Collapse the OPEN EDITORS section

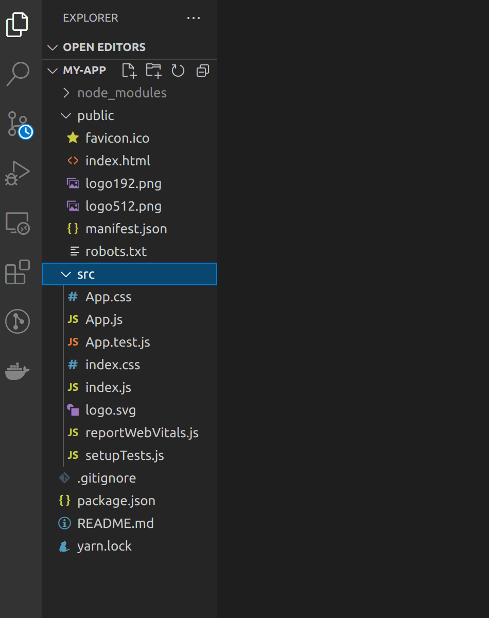(x=53, y=47)
